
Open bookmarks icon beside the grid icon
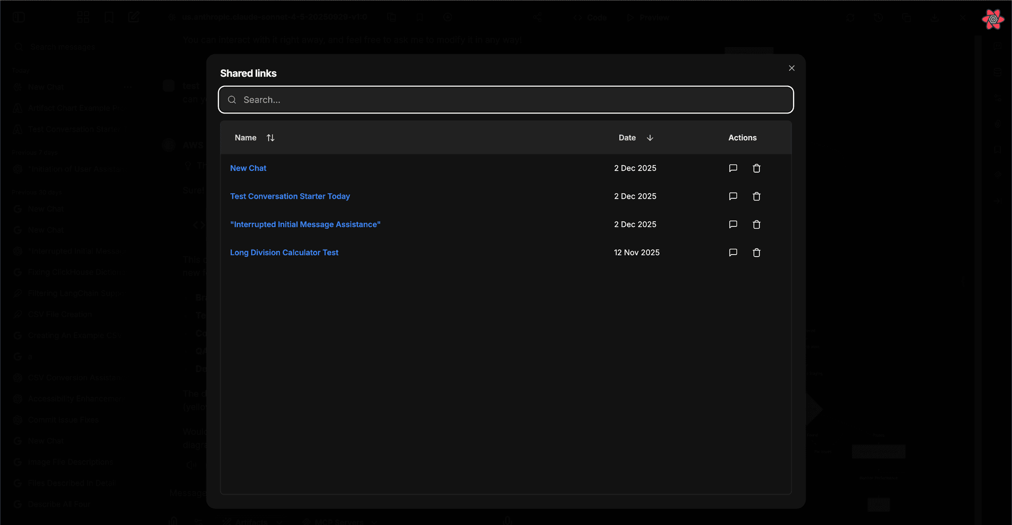click(109, 17)
